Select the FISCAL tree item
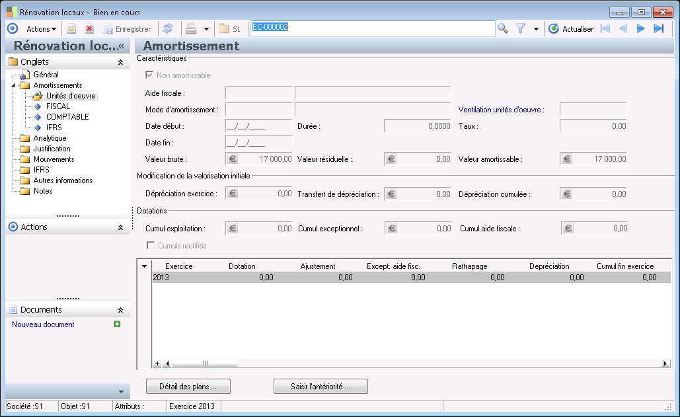 [x=58, y=106]
